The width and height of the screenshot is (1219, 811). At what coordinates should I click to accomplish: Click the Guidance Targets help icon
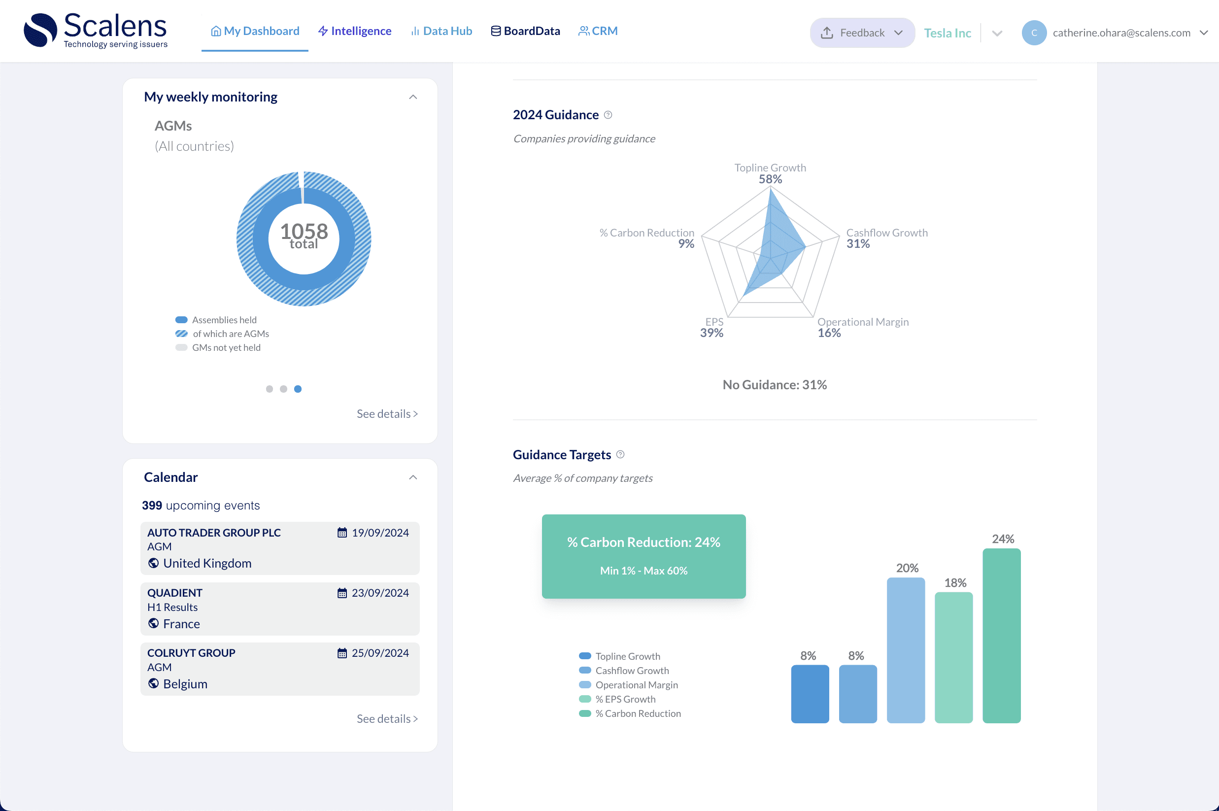620,455
